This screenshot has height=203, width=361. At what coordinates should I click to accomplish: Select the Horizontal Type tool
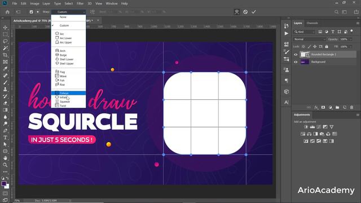click(x=5, y=138)
